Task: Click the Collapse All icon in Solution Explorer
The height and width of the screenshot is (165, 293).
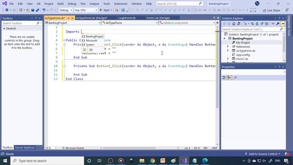Action: tap(262, 24)
